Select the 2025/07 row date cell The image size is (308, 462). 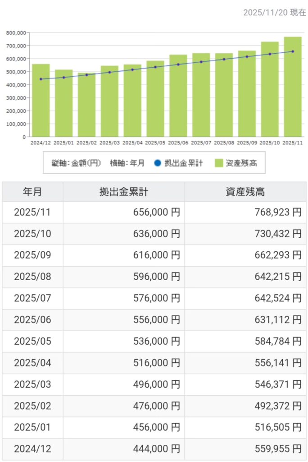32,299
